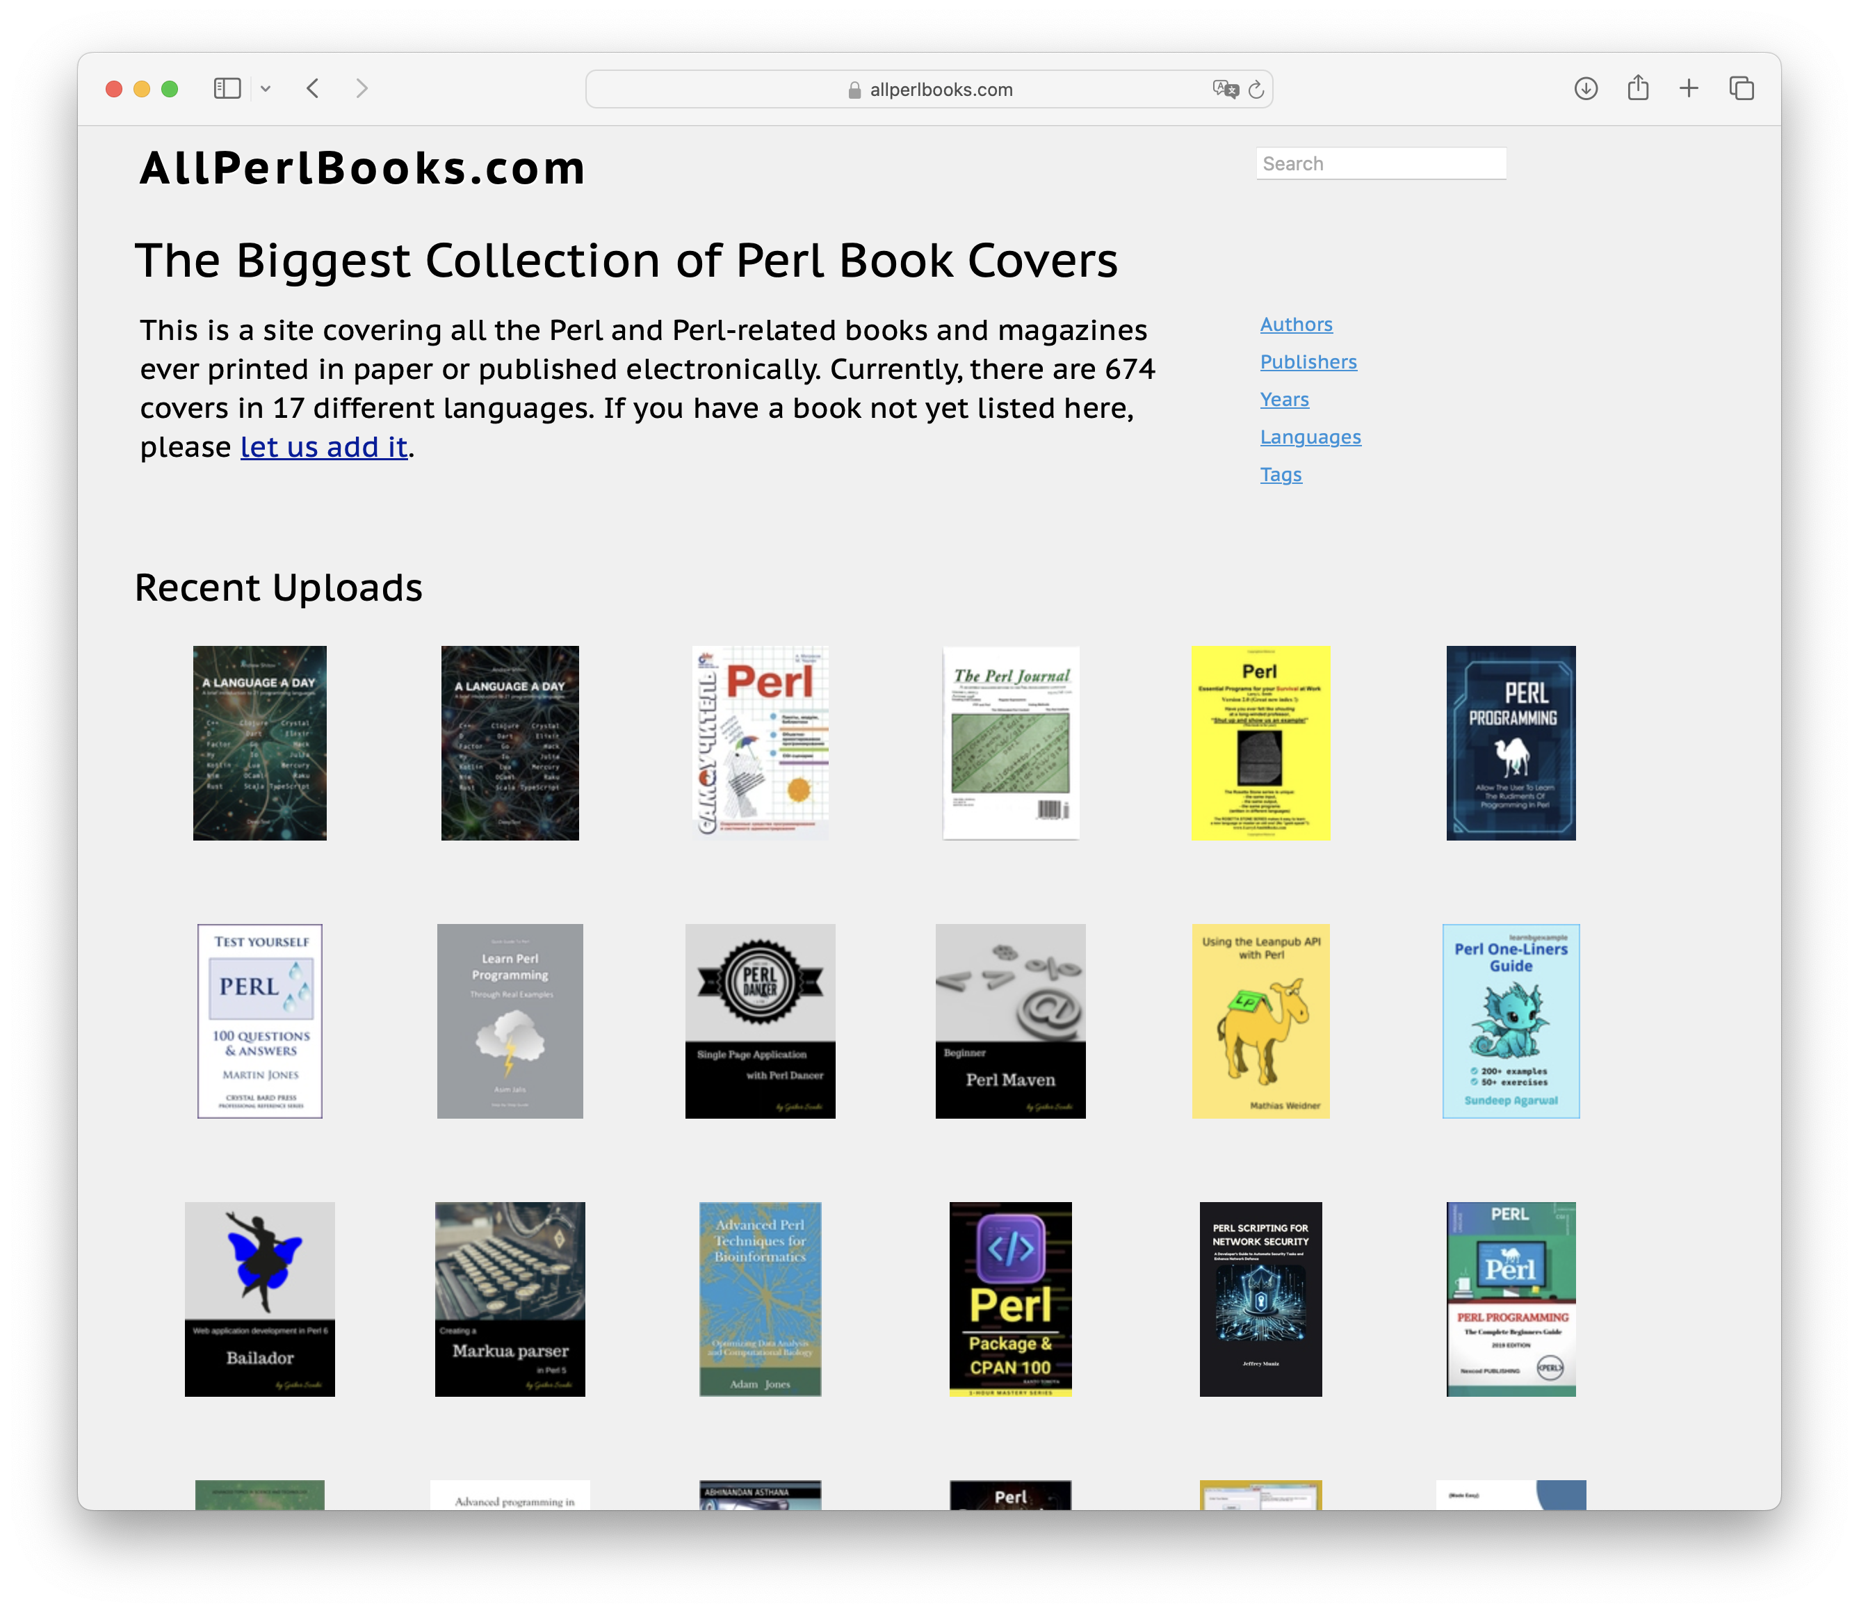The image size is (1859, 1613).
Task: Follow the 'let us add it' link
Action: (324, 447)
